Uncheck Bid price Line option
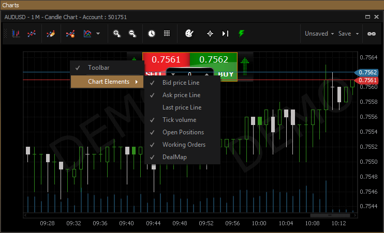384x233 pixels. click(x=181, y=83)
